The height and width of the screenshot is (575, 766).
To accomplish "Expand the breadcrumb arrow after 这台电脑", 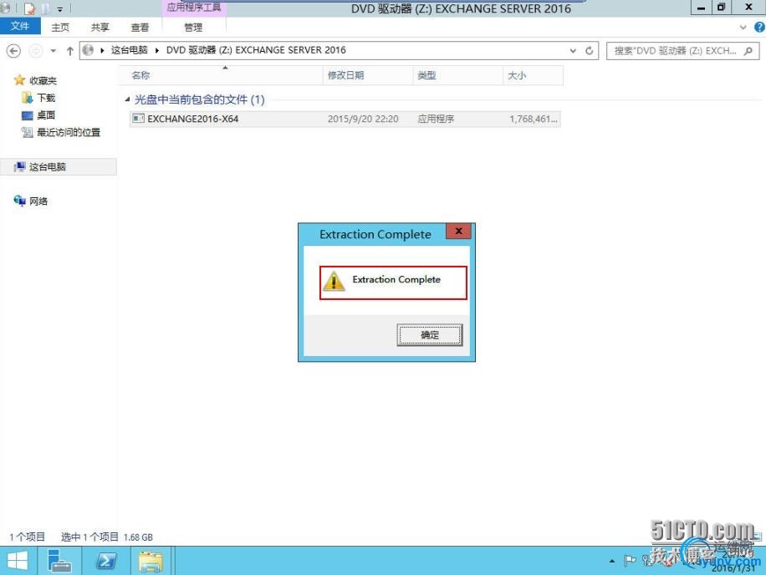I will click(157, 50).
